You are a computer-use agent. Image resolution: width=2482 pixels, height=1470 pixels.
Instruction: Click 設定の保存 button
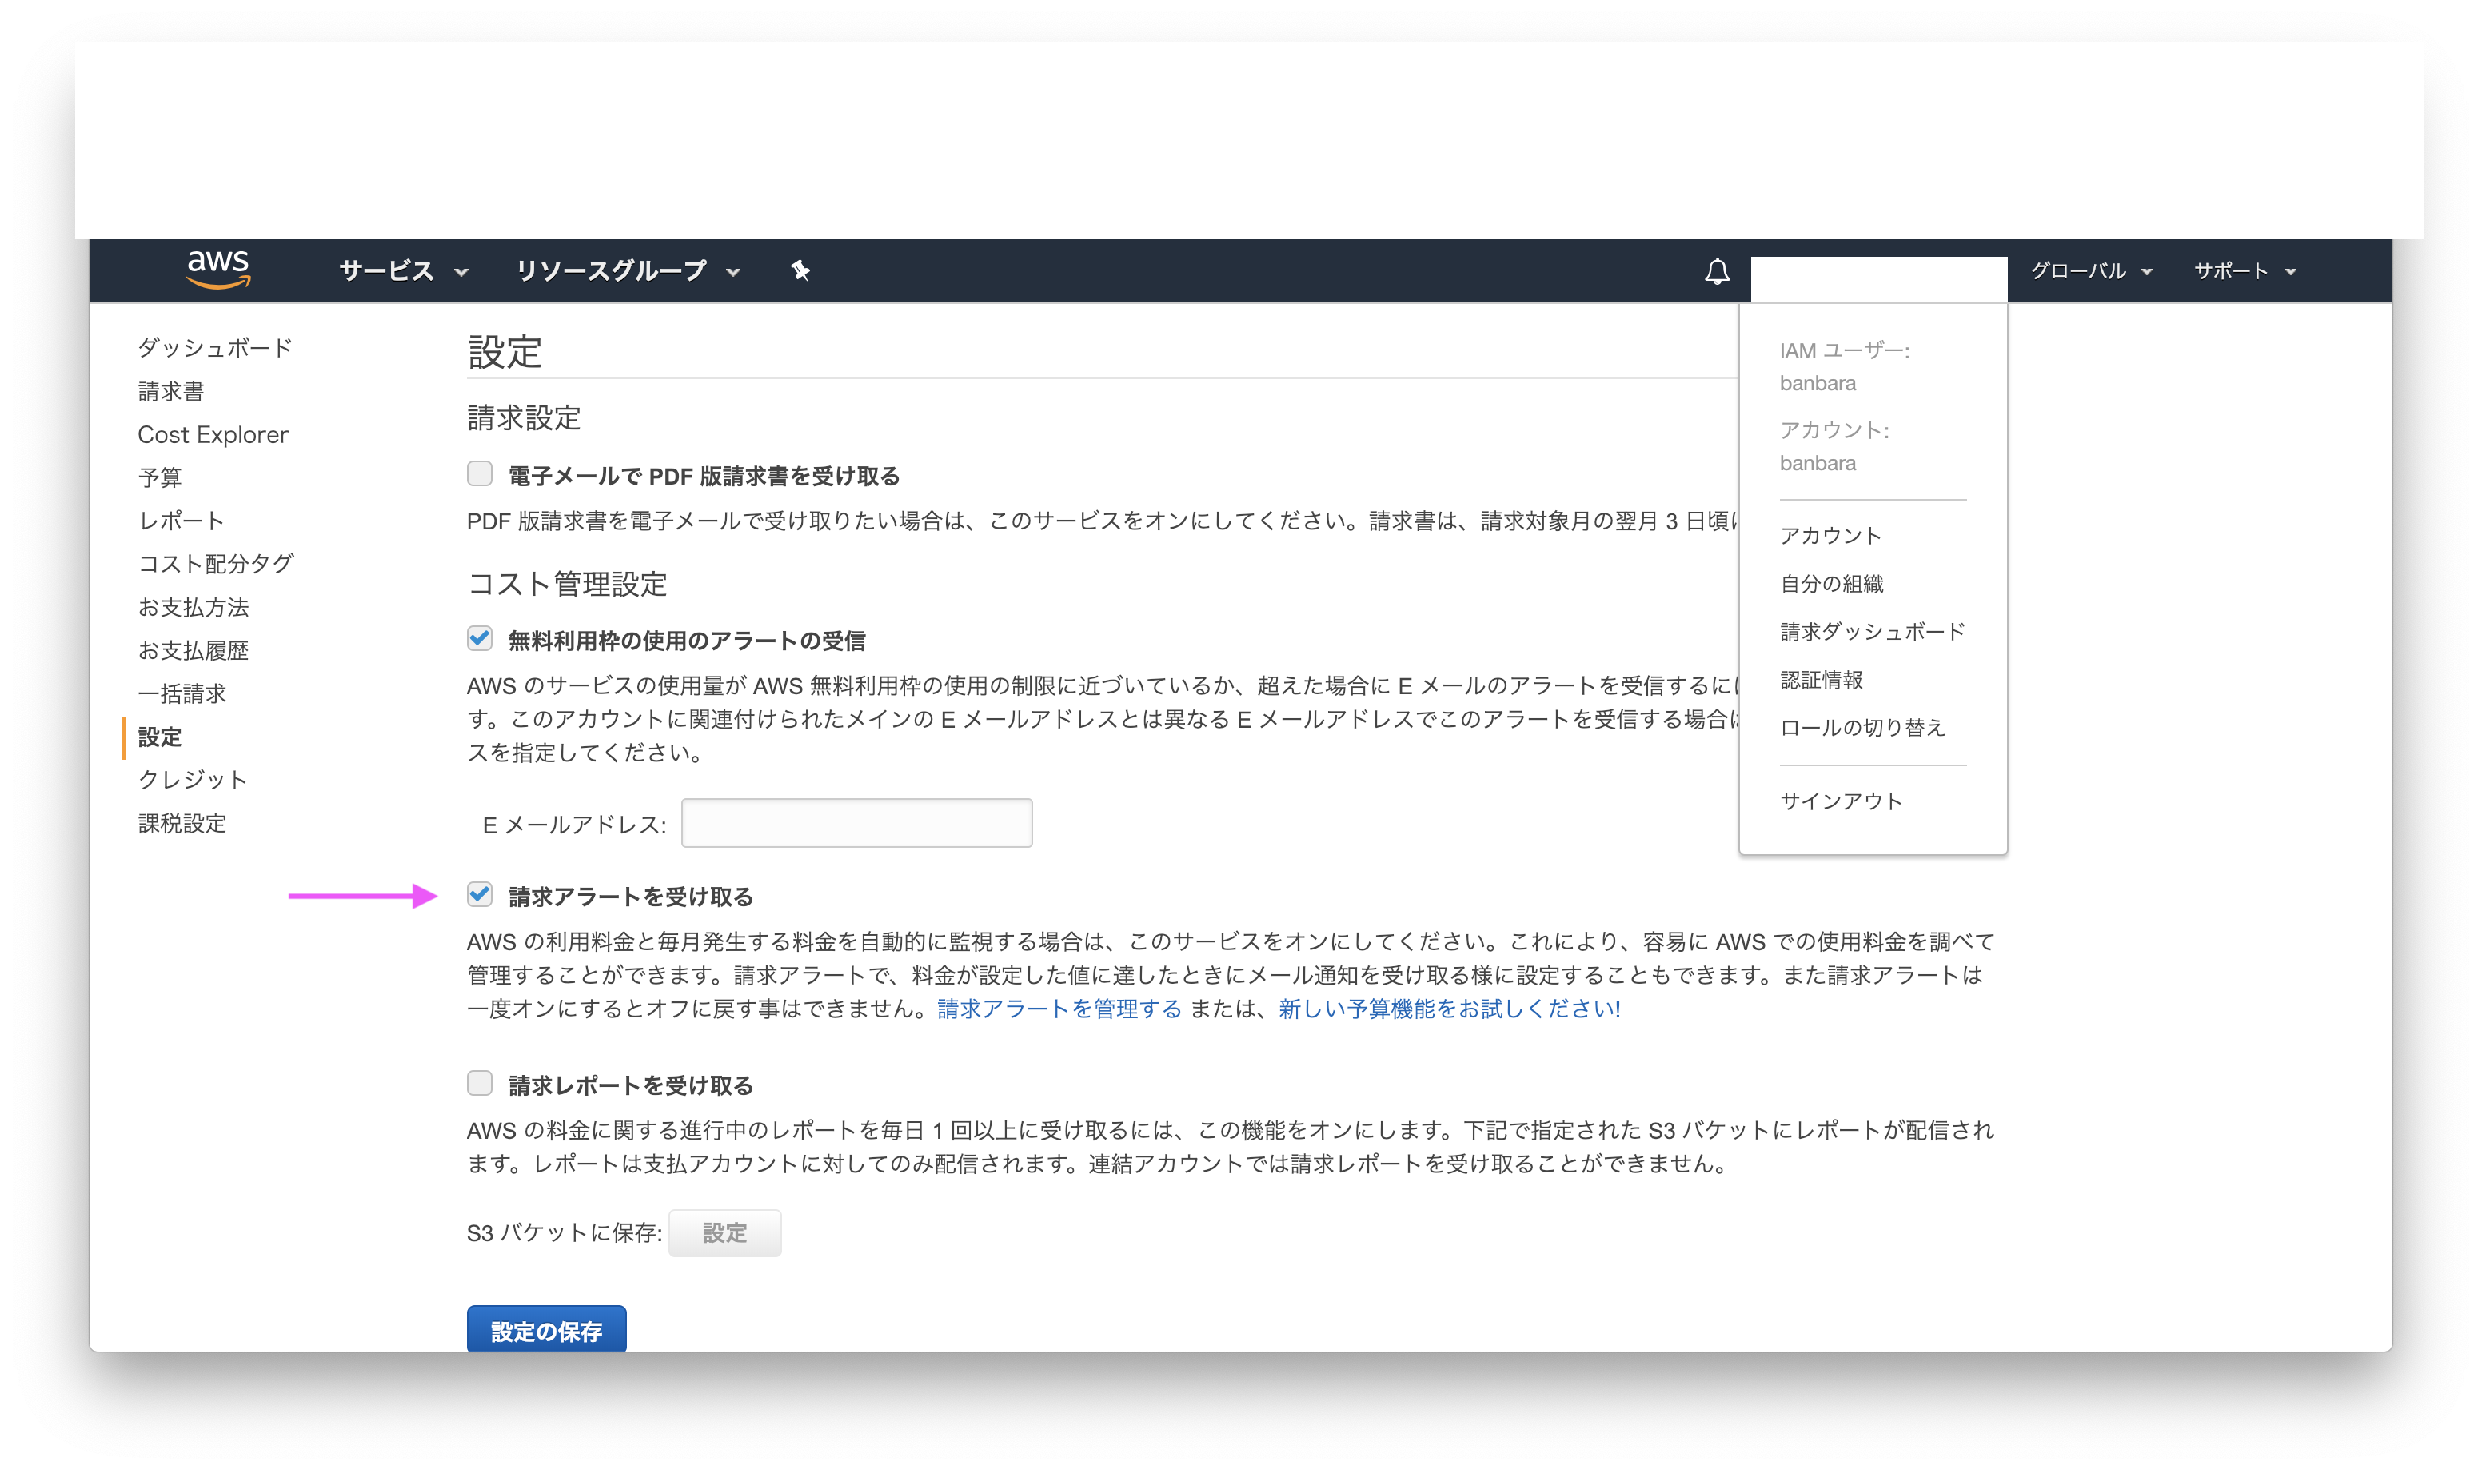(x=545, y=1332)
